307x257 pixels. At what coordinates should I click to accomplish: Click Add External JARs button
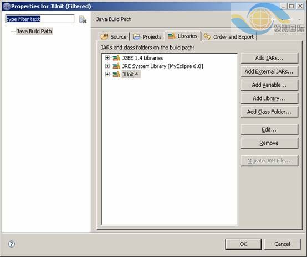[269, 71]
